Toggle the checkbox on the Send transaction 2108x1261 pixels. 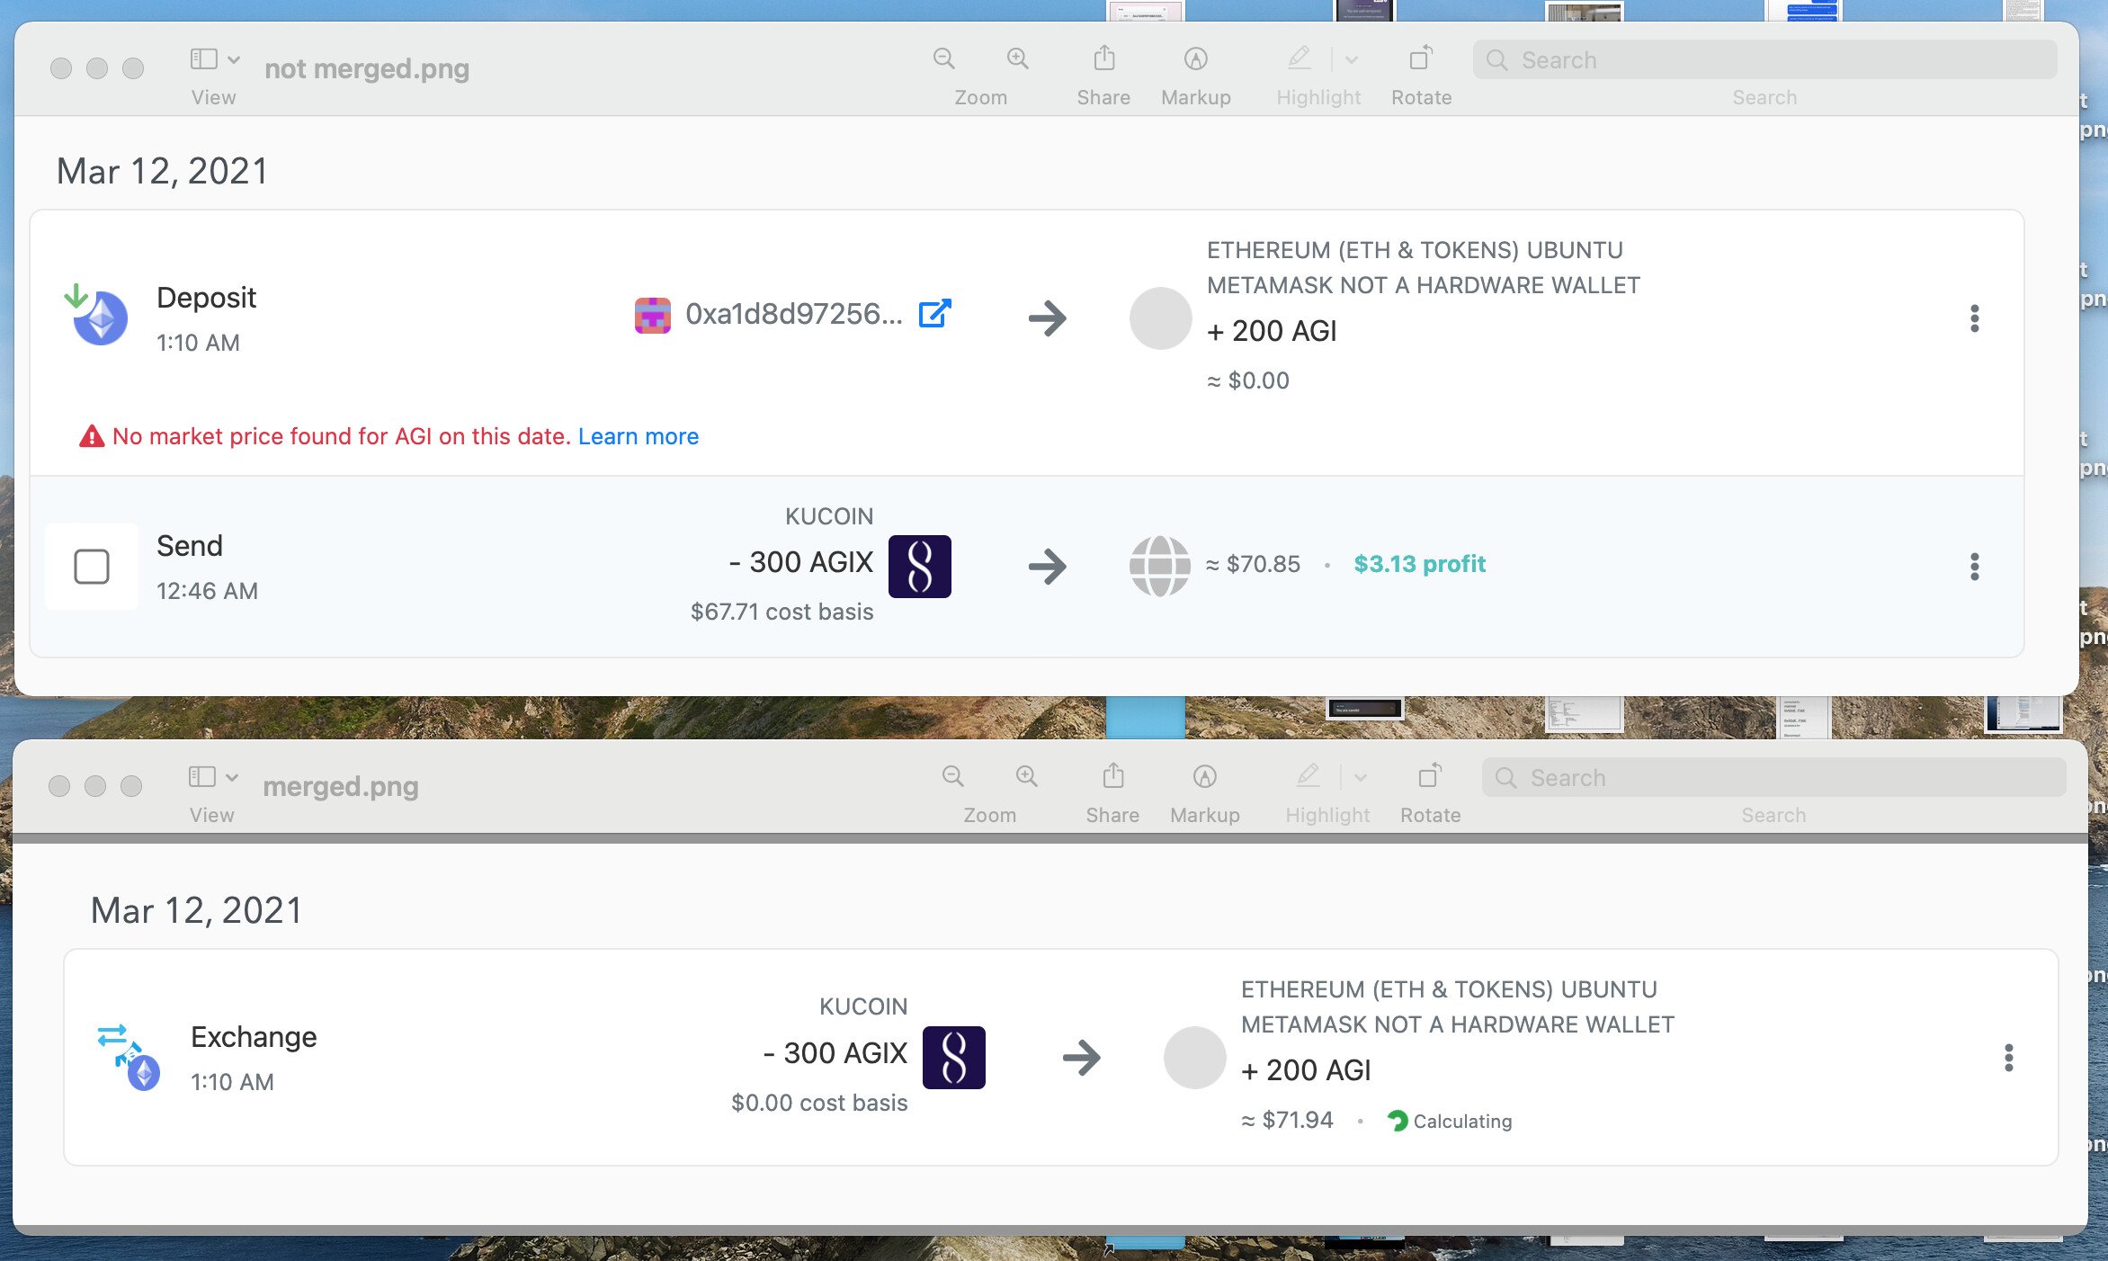[x=92, y=566]
